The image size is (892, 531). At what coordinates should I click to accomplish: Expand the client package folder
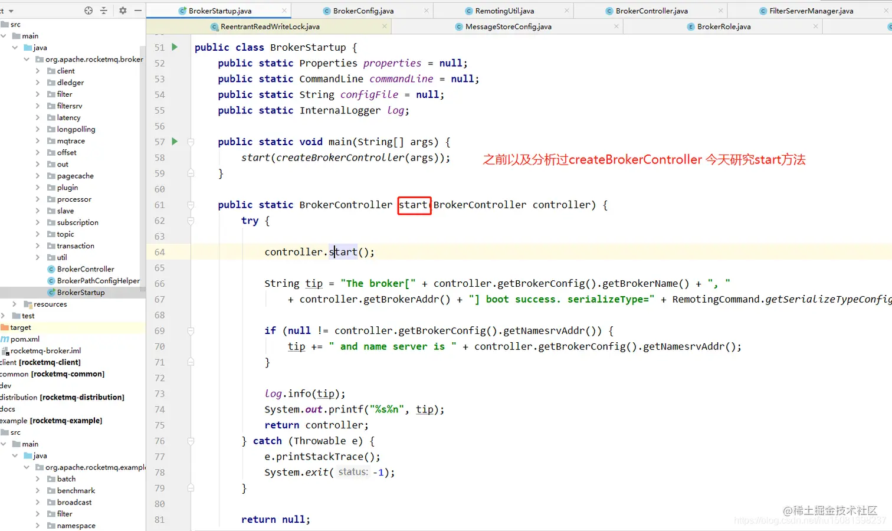coord(38,71)
